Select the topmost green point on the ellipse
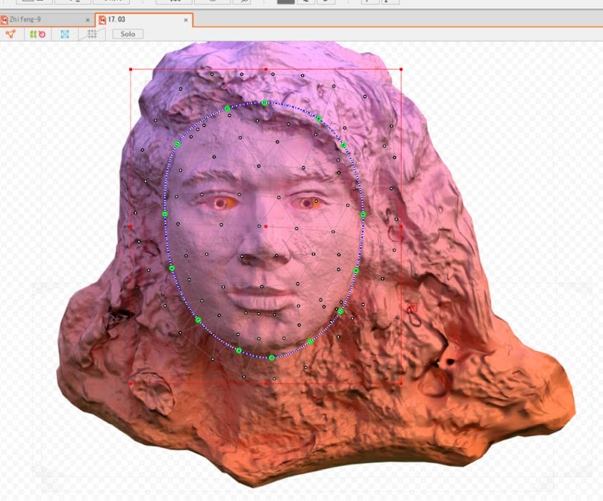The image size is (603, 501). [x=265, y=103]
